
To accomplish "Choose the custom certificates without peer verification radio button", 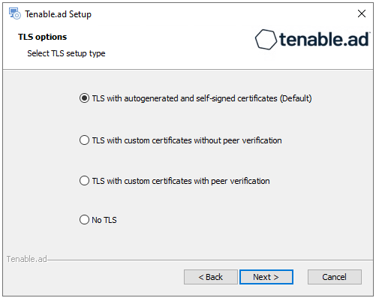I will tap(84, 140).
